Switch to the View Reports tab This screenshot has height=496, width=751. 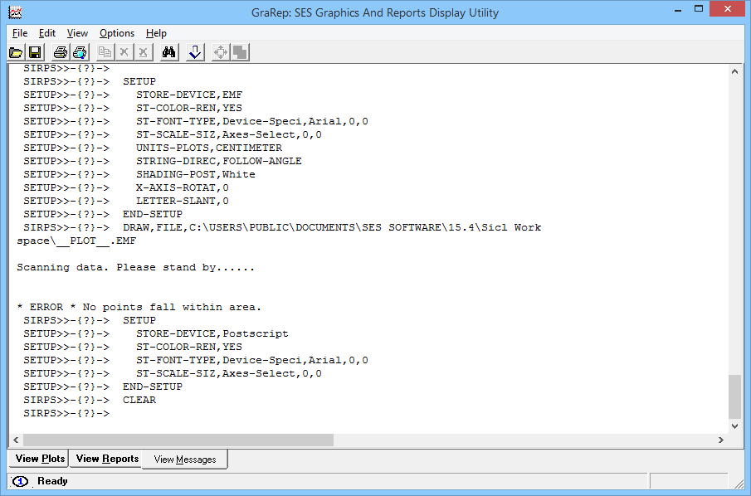click(x=107, y=459)
